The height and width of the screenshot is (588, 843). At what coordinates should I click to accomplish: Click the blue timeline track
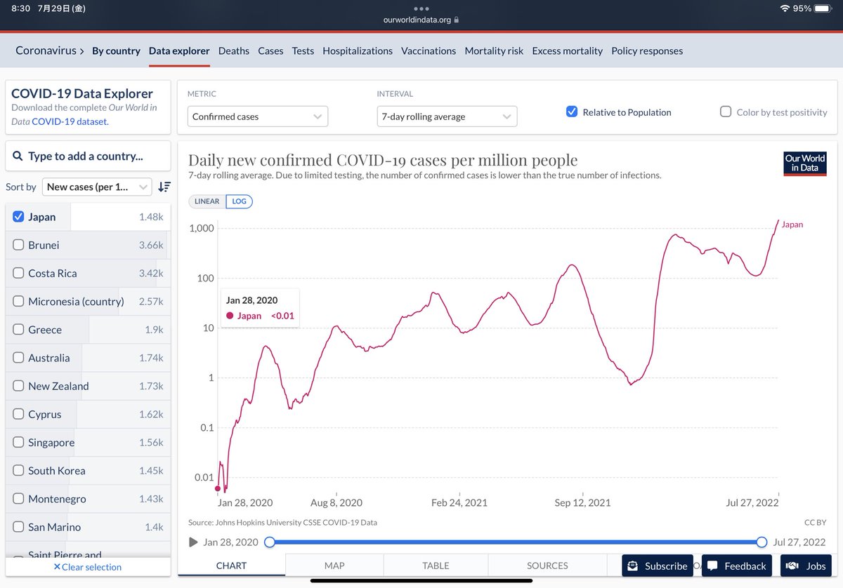coord(515,542)
